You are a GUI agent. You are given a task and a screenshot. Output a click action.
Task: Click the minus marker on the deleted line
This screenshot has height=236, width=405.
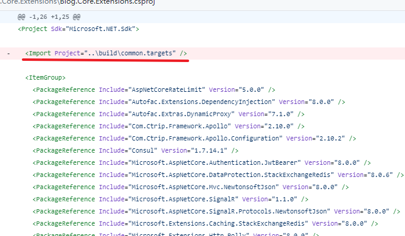pyautogui.click(x=9, y=54)
